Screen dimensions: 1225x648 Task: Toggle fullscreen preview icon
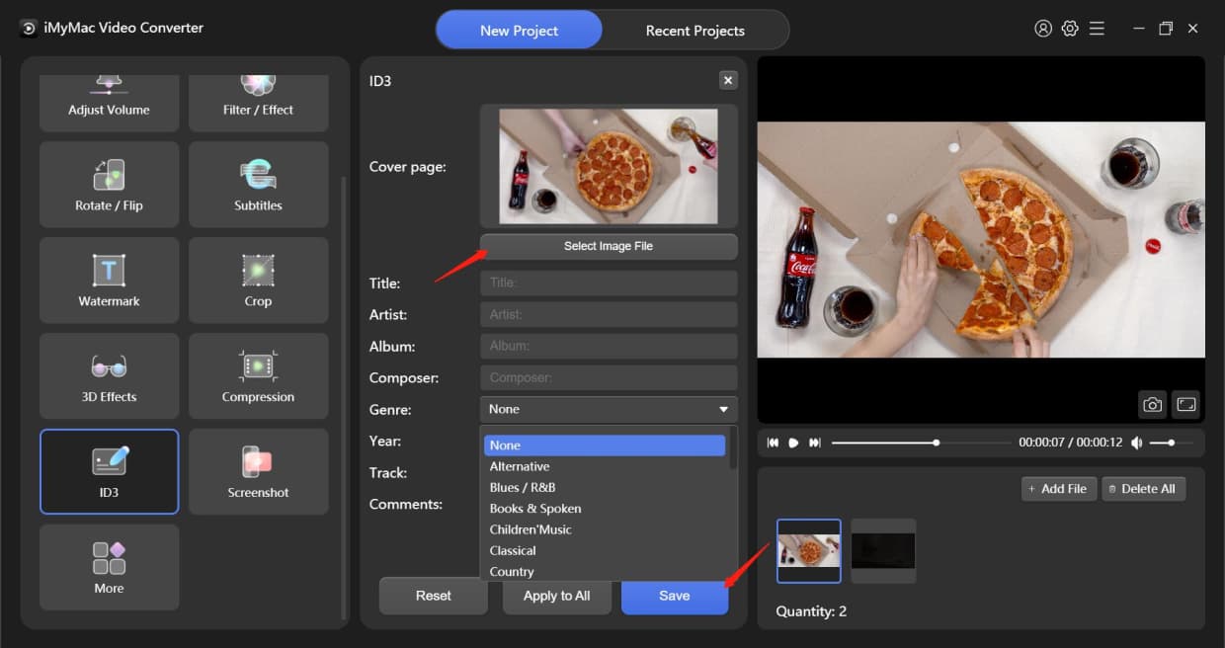1185,404
